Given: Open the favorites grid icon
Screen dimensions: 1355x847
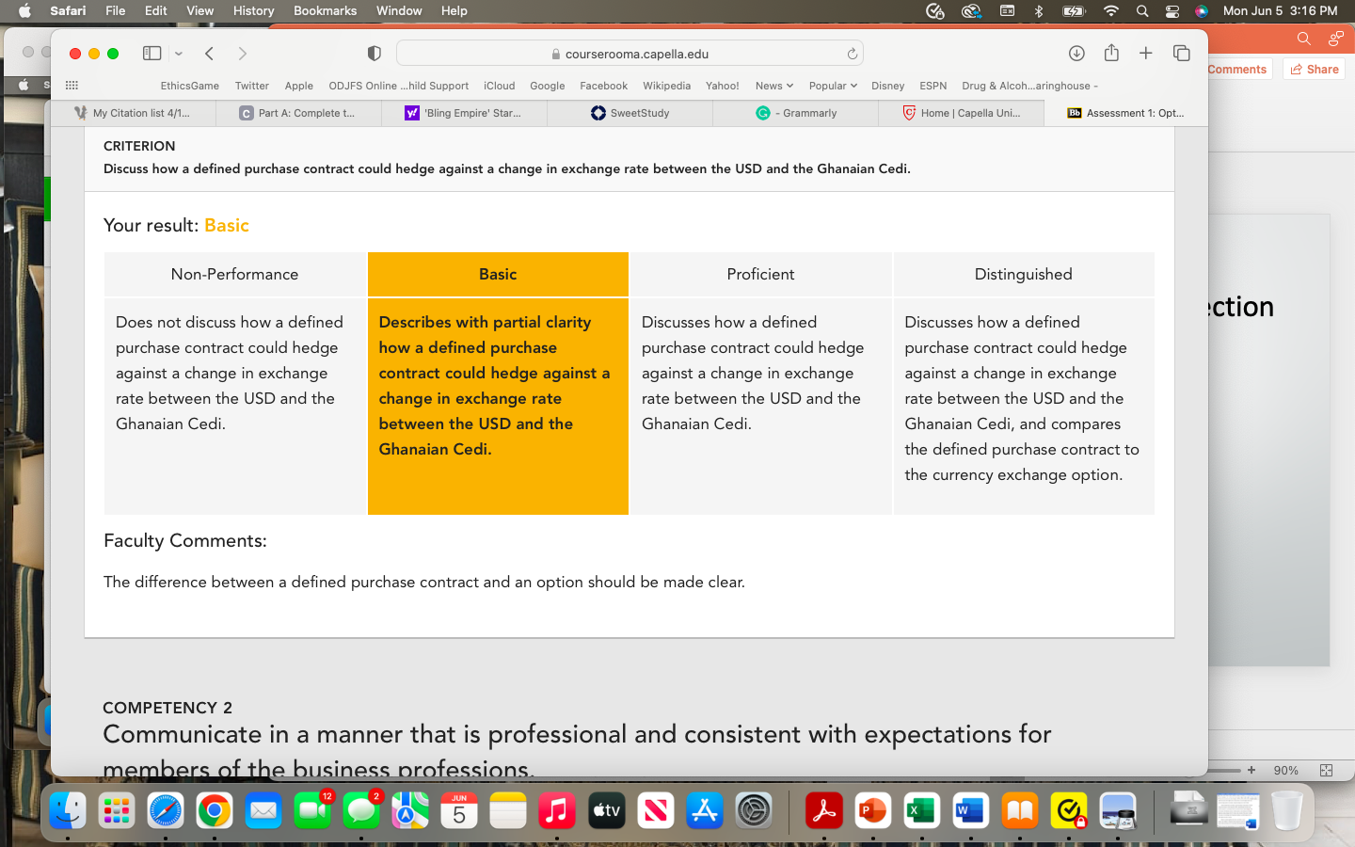Looking at the screenshot, I should (72, 86).
